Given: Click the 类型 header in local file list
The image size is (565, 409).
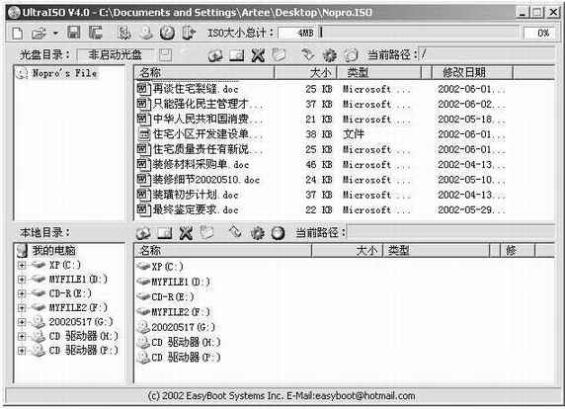Looking at the screenshot, I should (437, 251).
